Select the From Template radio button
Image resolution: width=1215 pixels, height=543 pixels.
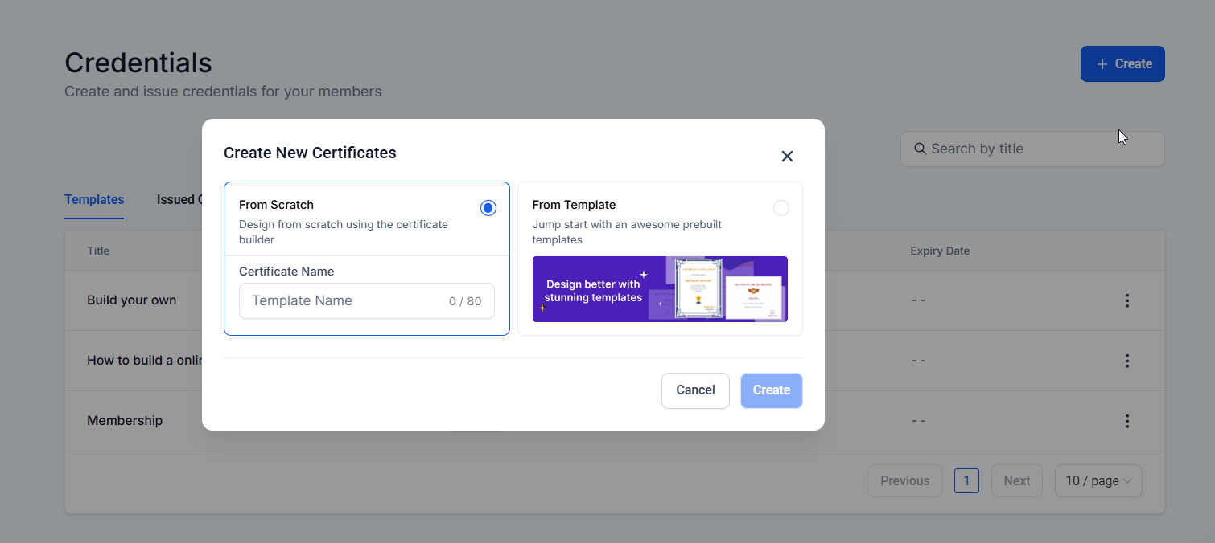(x=780, y=208)
